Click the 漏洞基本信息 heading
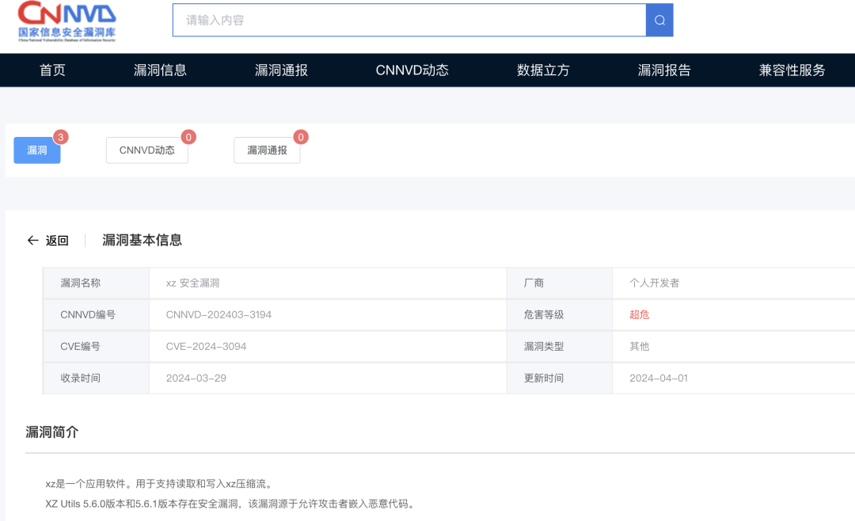The image size is (855, 521). coord(142,240)
